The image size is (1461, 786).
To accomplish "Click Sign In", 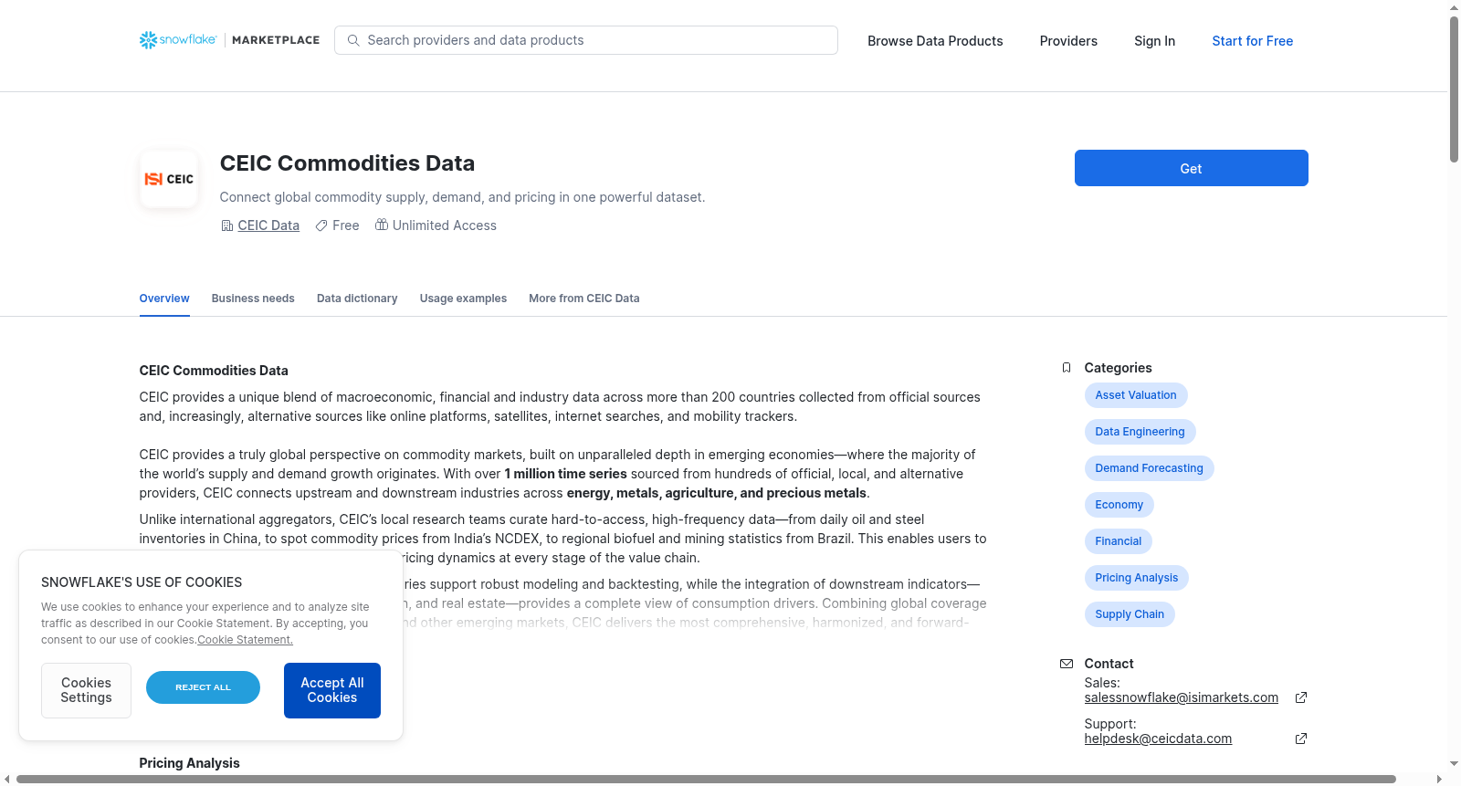I will [x=1154, y=41].
